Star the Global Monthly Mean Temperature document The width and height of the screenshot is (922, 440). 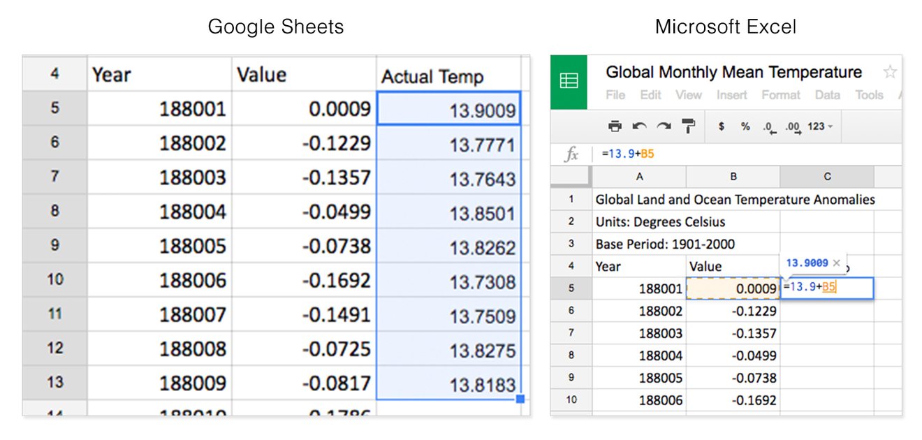pyautogui.click(x=890, y=72)
